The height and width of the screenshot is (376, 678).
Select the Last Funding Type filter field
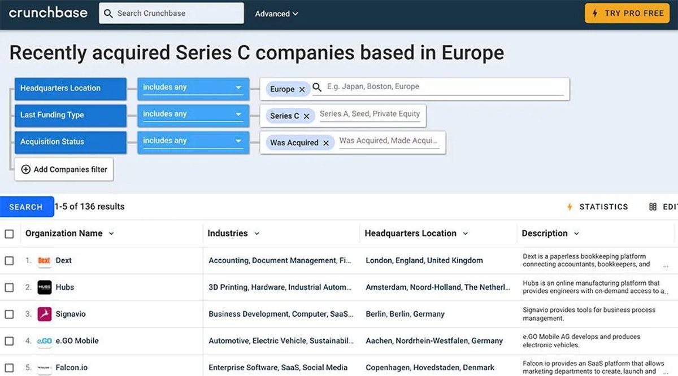pyautogui.click(x=71, y=115)
